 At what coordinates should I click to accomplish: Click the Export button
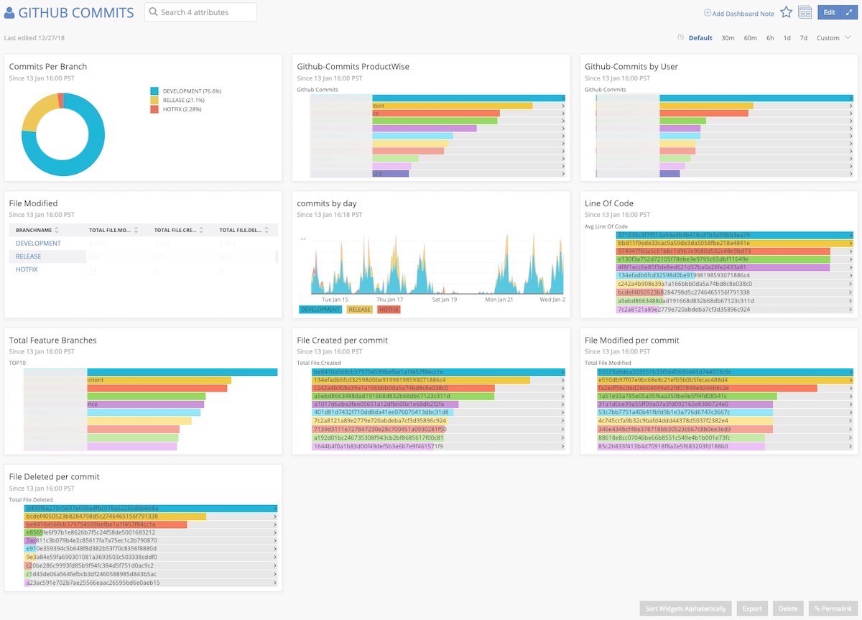pyautogui.click(x=752, y=609)
